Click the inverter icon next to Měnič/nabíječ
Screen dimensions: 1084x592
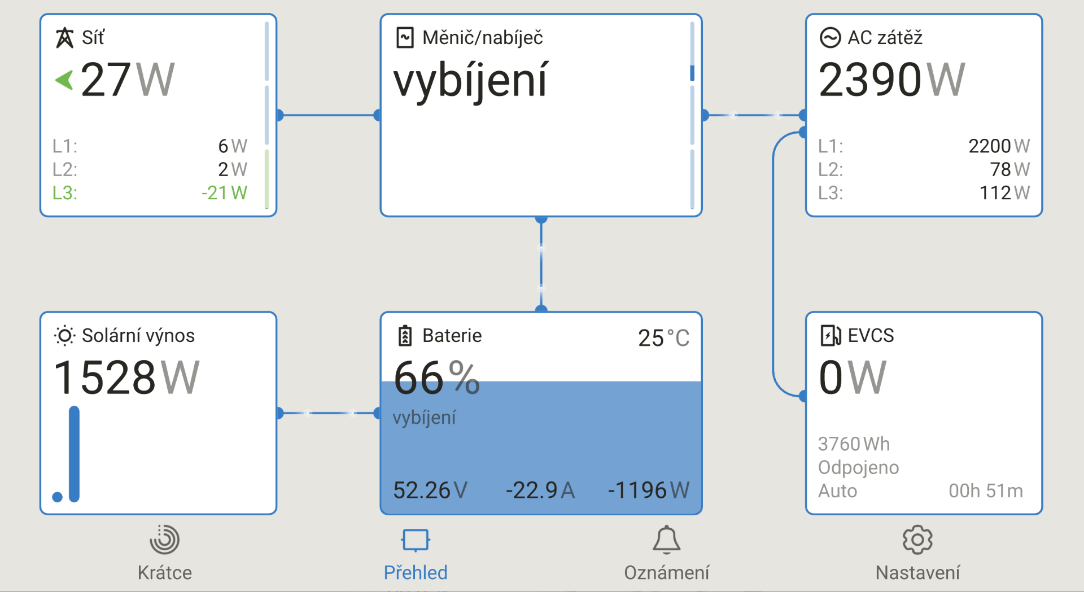coord(405,38)
